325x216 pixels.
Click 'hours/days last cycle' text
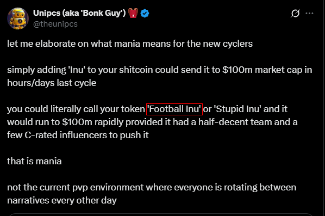coord(52,83)
